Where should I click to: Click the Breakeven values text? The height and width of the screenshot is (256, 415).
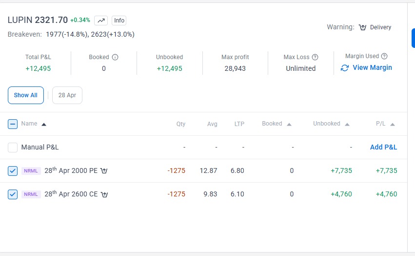[90, 35]
